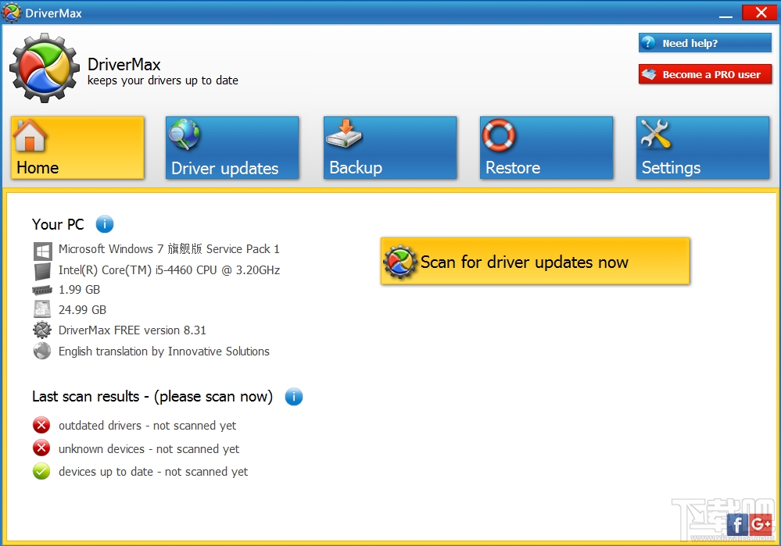Click the Need help? button
This screenshot has width=781, height=546.
tap(705, 43)
